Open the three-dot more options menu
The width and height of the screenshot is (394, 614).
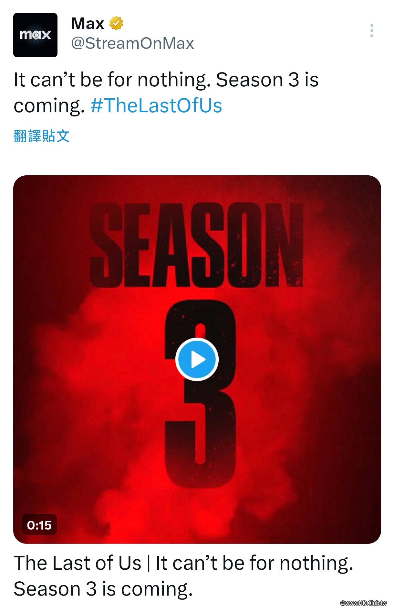click(x=372, y=30)
